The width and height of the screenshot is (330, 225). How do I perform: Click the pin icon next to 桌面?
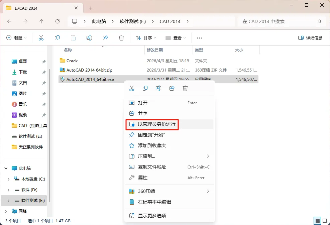[x=44, y=62]
